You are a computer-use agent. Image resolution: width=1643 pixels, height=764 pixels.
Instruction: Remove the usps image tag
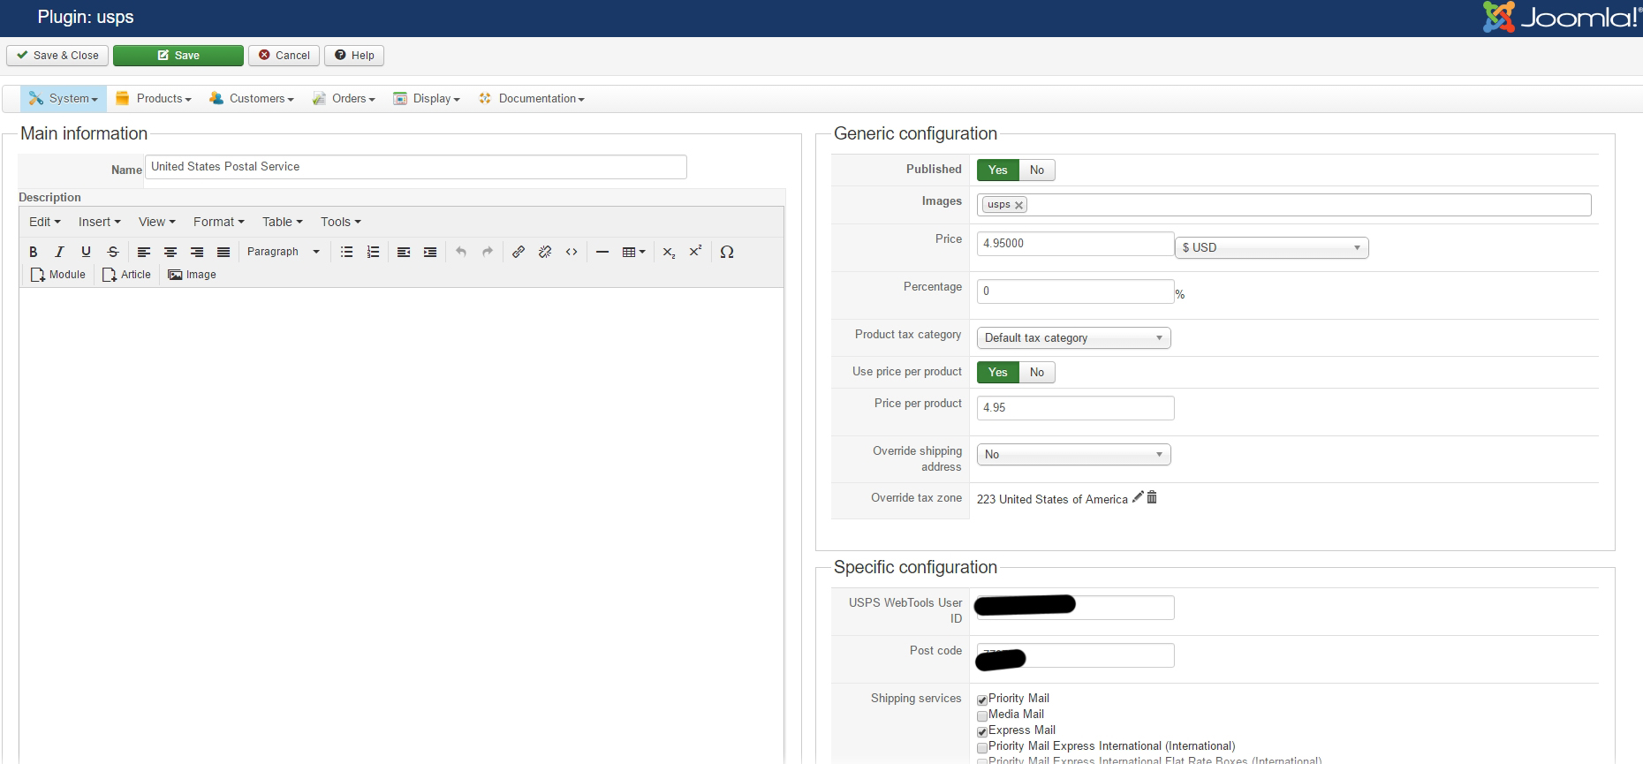[x=1018, y=205]
